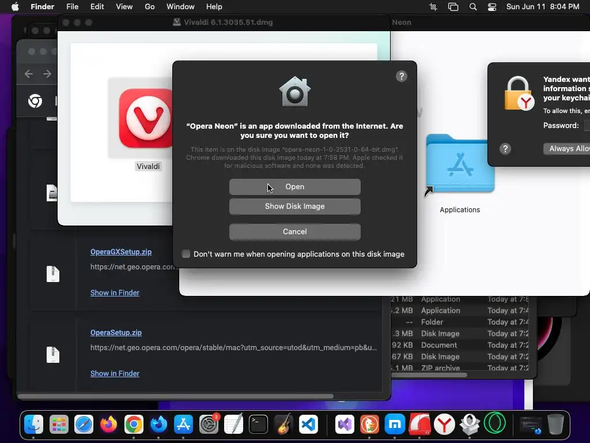
Task: Open Safari from the Dock
Action: click(x=84, y=424)
